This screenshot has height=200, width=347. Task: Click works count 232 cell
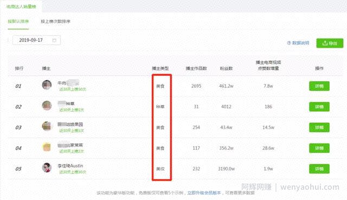(x=196, y=169)
